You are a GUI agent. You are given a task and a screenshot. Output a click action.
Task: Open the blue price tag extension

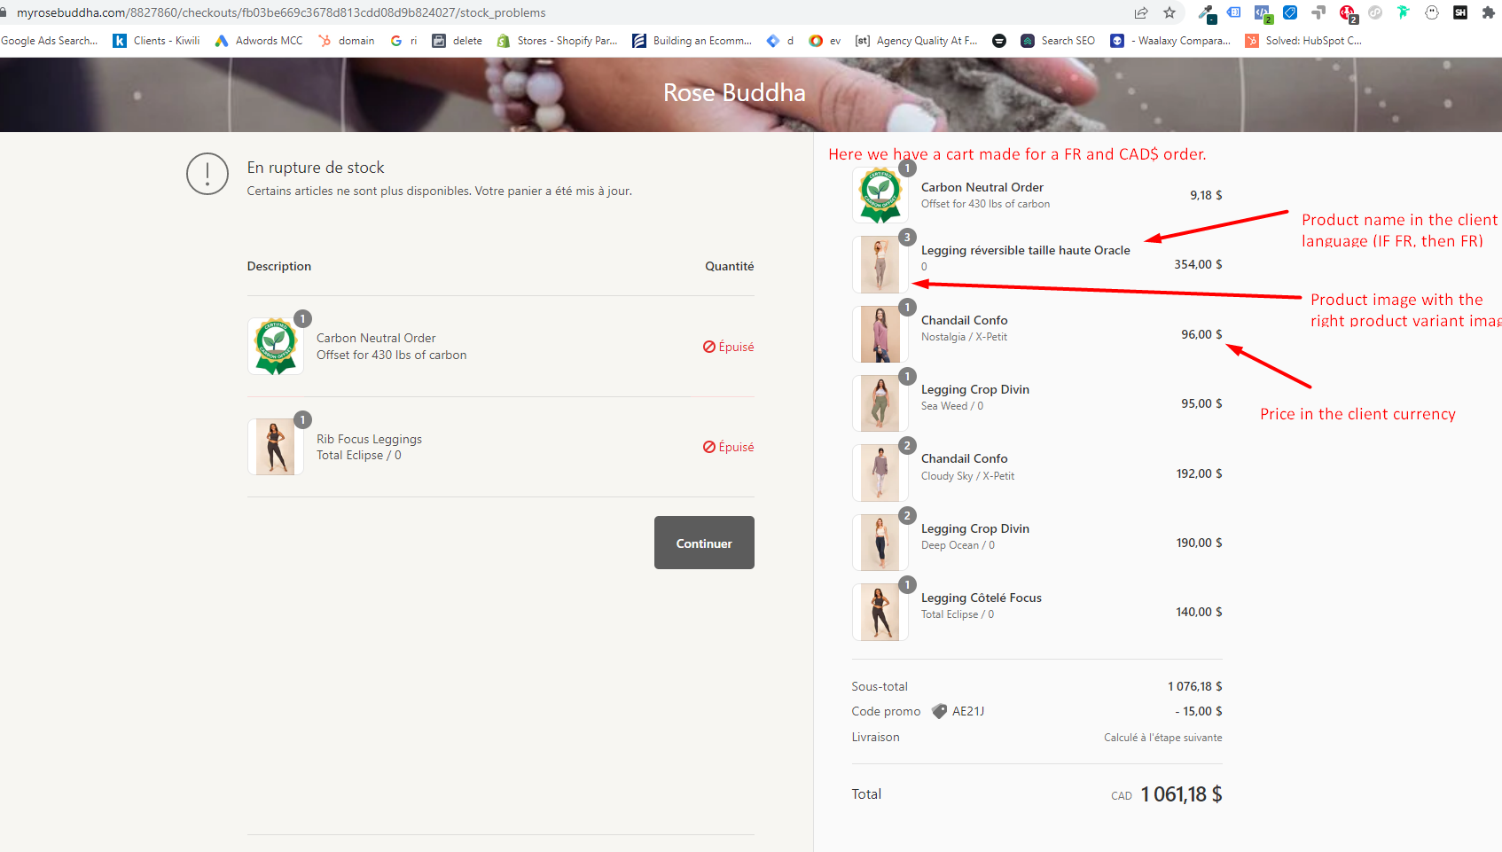tap(1290, 12)
